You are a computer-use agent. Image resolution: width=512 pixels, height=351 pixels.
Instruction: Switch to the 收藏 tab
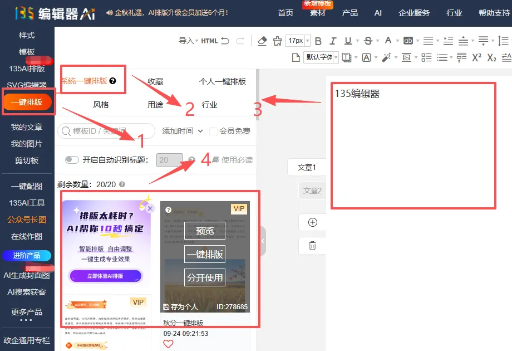pos(155,81)
